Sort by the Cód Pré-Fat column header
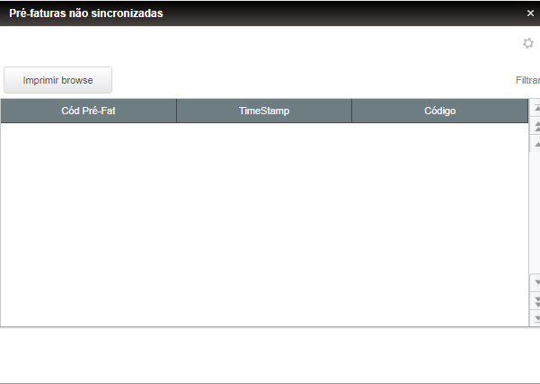 [x=89, y=111]
